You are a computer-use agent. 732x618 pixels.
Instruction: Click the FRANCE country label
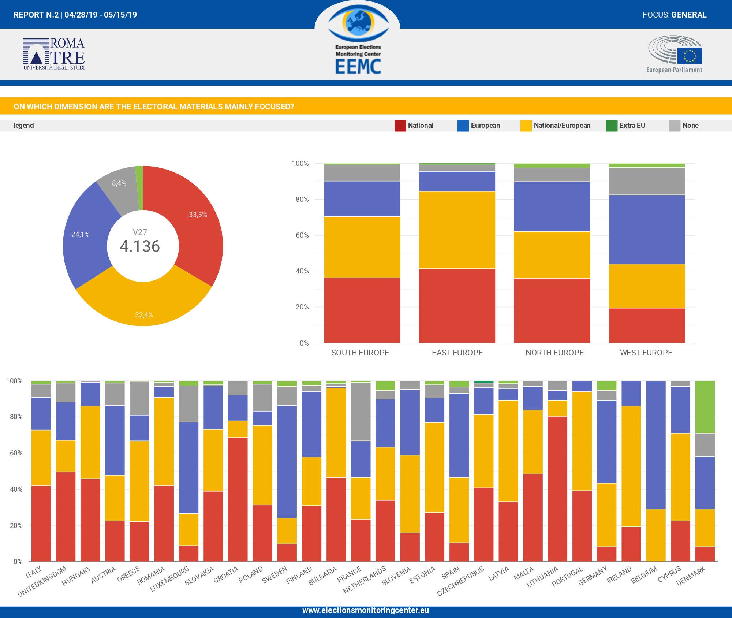(x=350, y=574)
